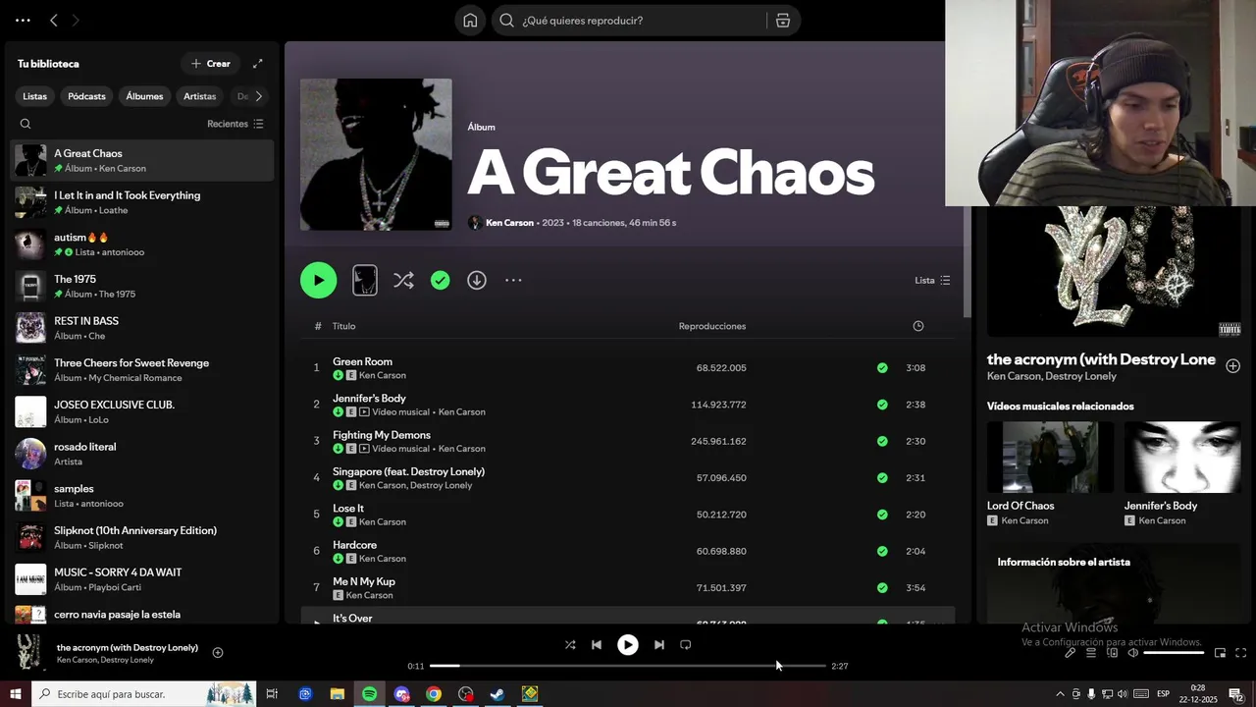Show more library filter chips
The image size is (1256, 707).
(x=259, y=96)
